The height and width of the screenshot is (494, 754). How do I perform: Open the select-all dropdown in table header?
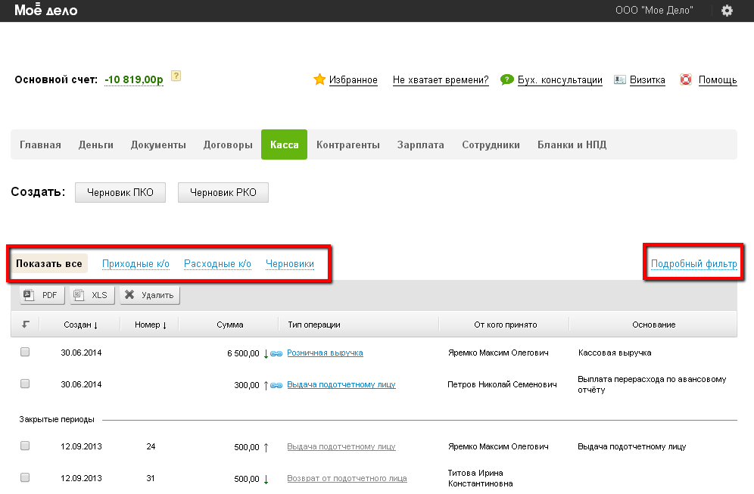tap(25, 325)
